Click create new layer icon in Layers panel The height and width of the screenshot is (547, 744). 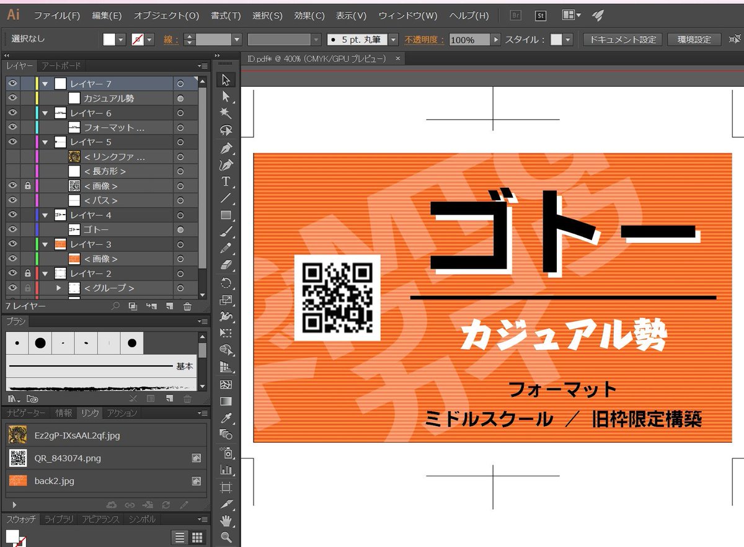[x=169, y=306]
